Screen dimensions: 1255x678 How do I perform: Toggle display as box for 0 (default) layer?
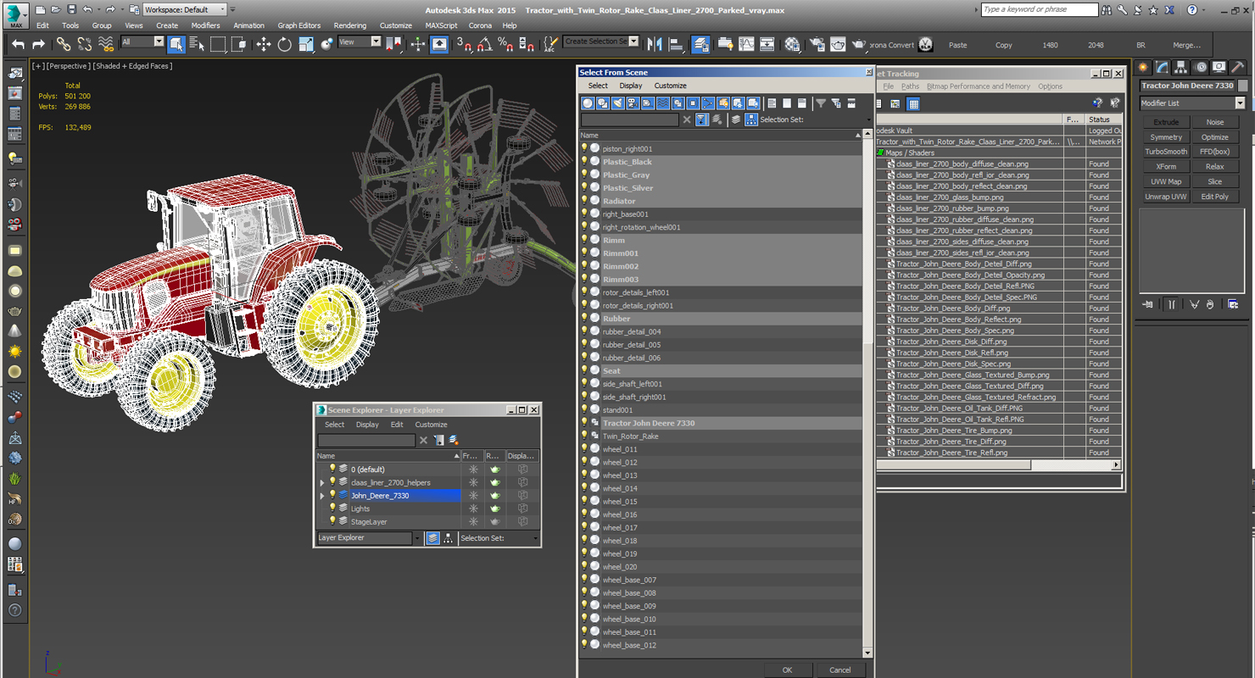point(523,469)
